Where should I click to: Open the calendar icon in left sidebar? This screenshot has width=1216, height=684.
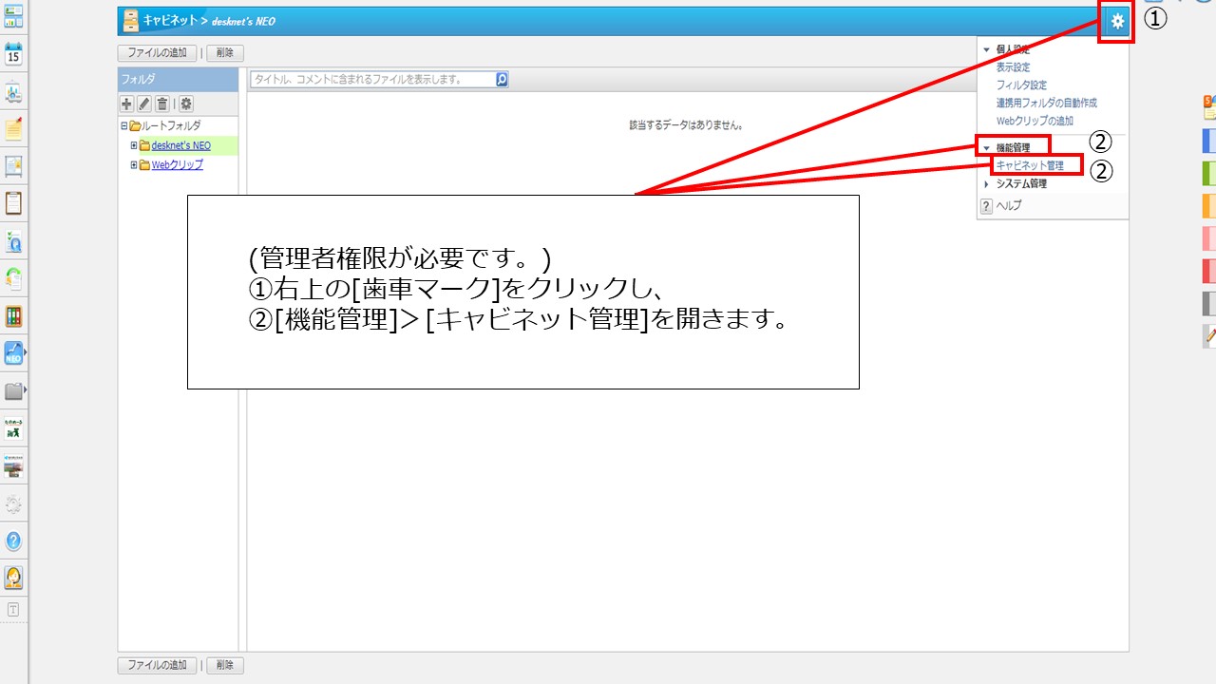[x=13, y=52]
